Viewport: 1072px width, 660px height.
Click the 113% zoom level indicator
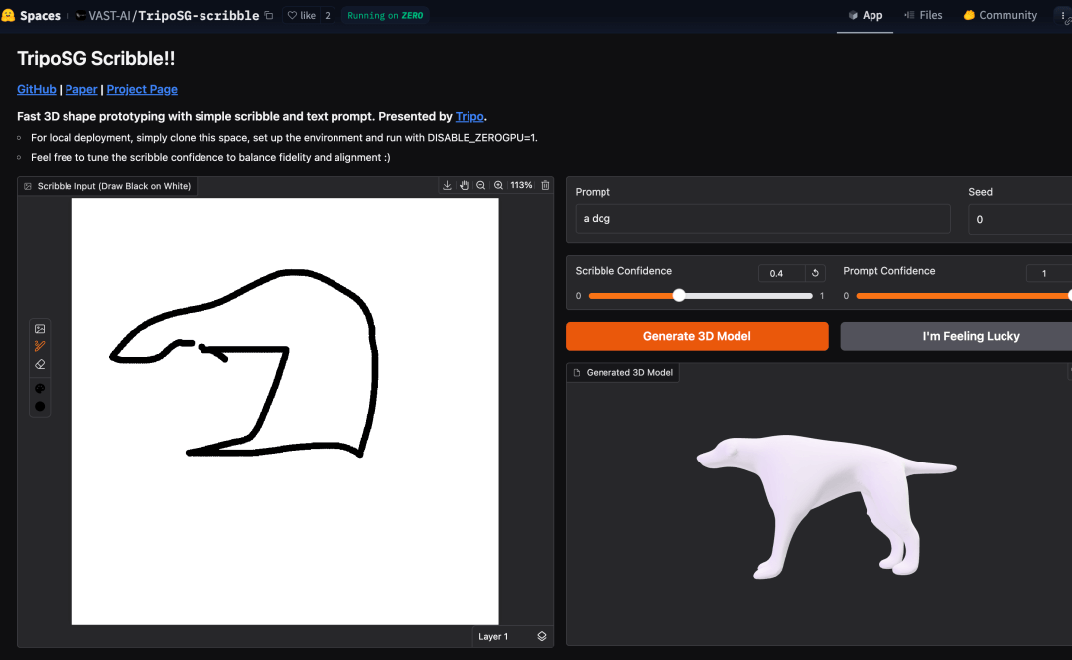coord(520,185)
